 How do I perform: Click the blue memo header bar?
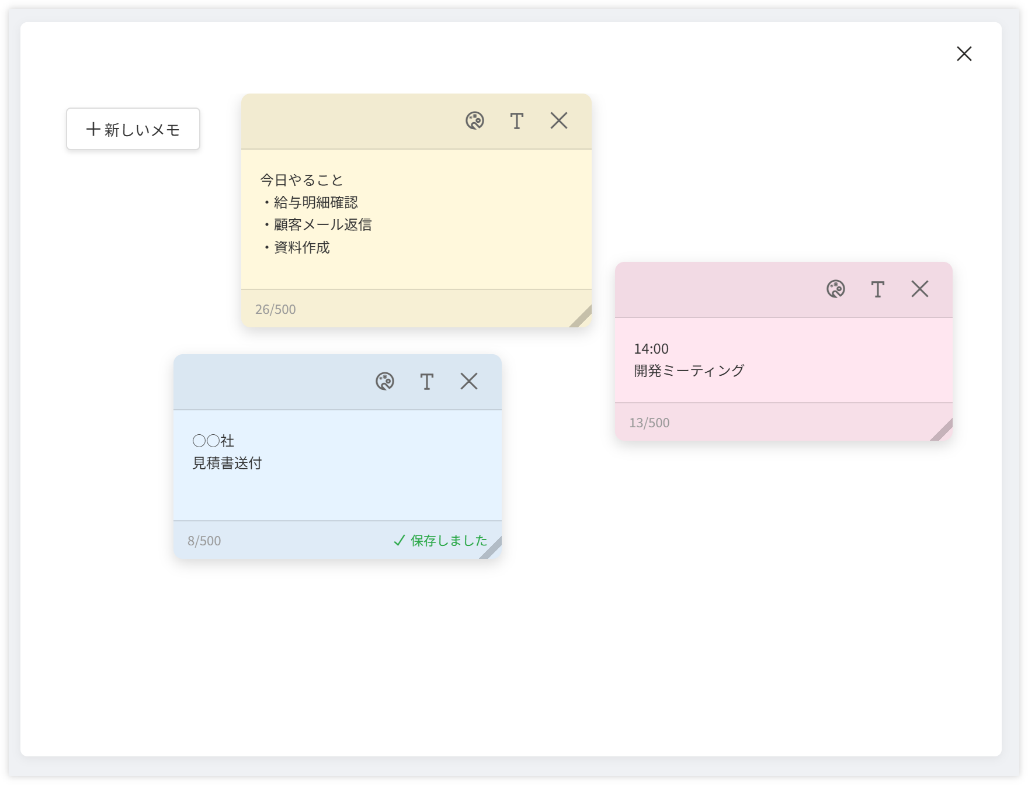(x=269, y=382)
